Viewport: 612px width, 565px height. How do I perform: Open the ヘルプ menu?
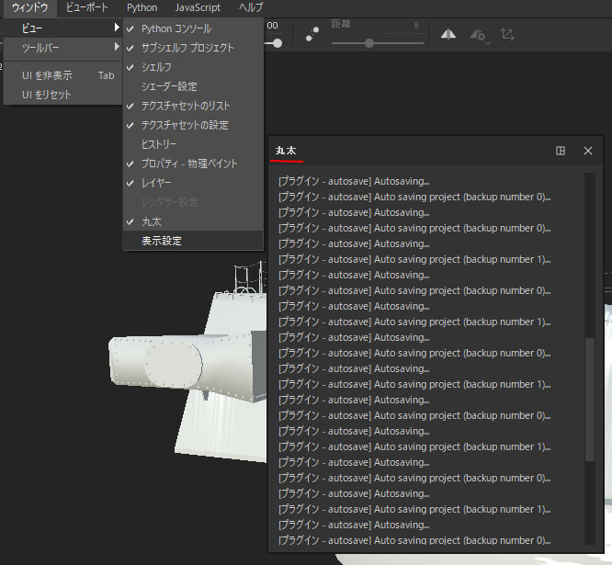[251, 7]
